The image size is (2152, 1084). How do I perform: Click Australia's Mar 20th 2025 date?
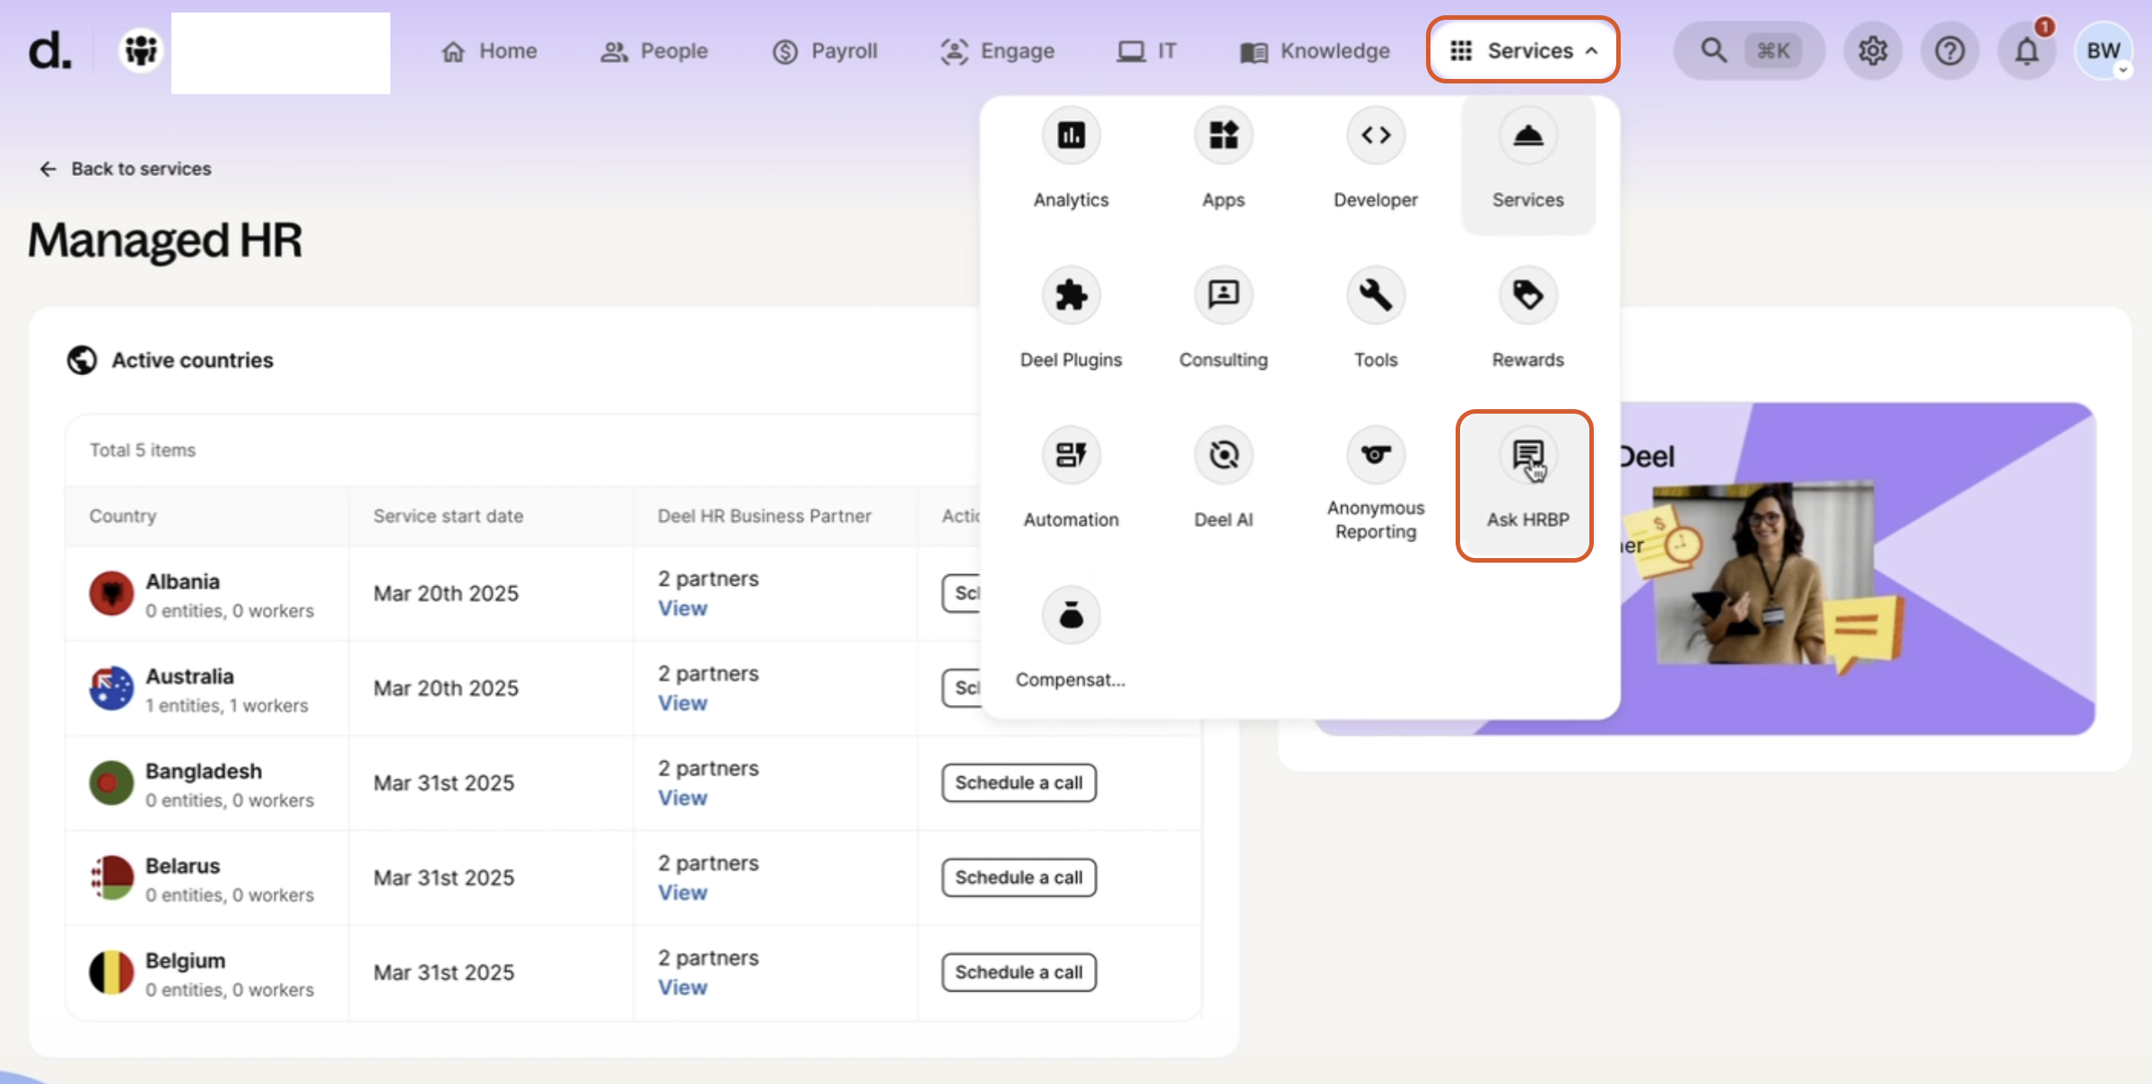pos(446,688)
